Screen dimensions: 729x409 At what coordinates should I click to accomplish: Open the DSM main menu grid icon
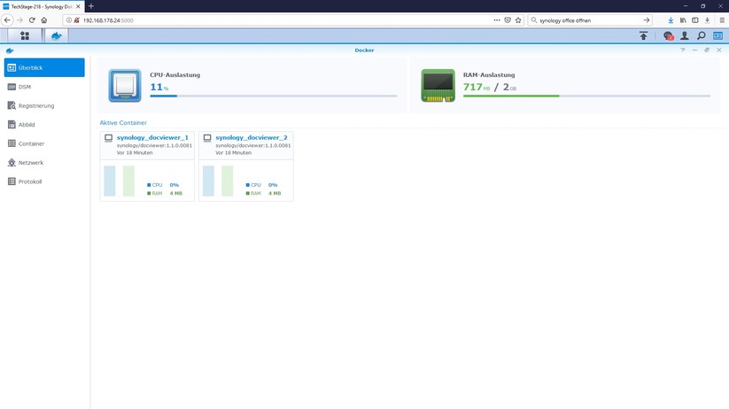pyautogui.click(x=25, y=36)
